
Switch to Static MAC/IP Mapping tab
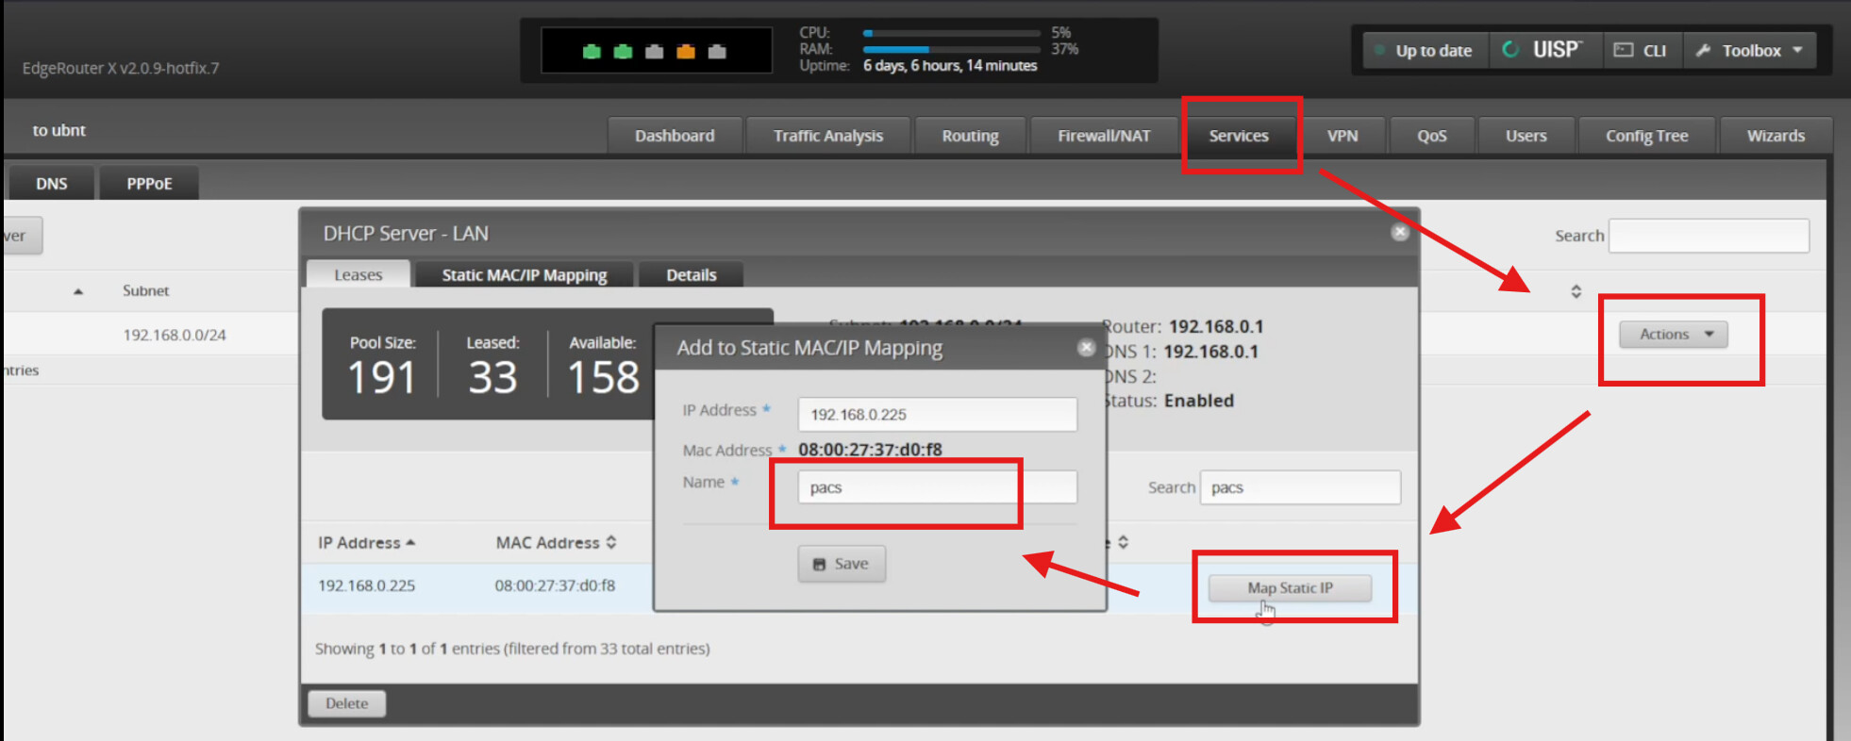coord(524,275)
